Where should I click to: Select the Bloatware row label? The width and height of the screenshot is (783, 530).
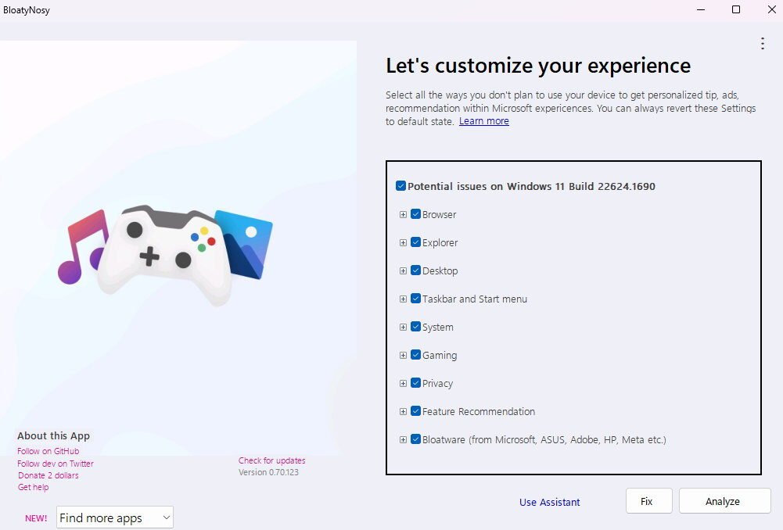pyautogui.click(x=544, y=439)
